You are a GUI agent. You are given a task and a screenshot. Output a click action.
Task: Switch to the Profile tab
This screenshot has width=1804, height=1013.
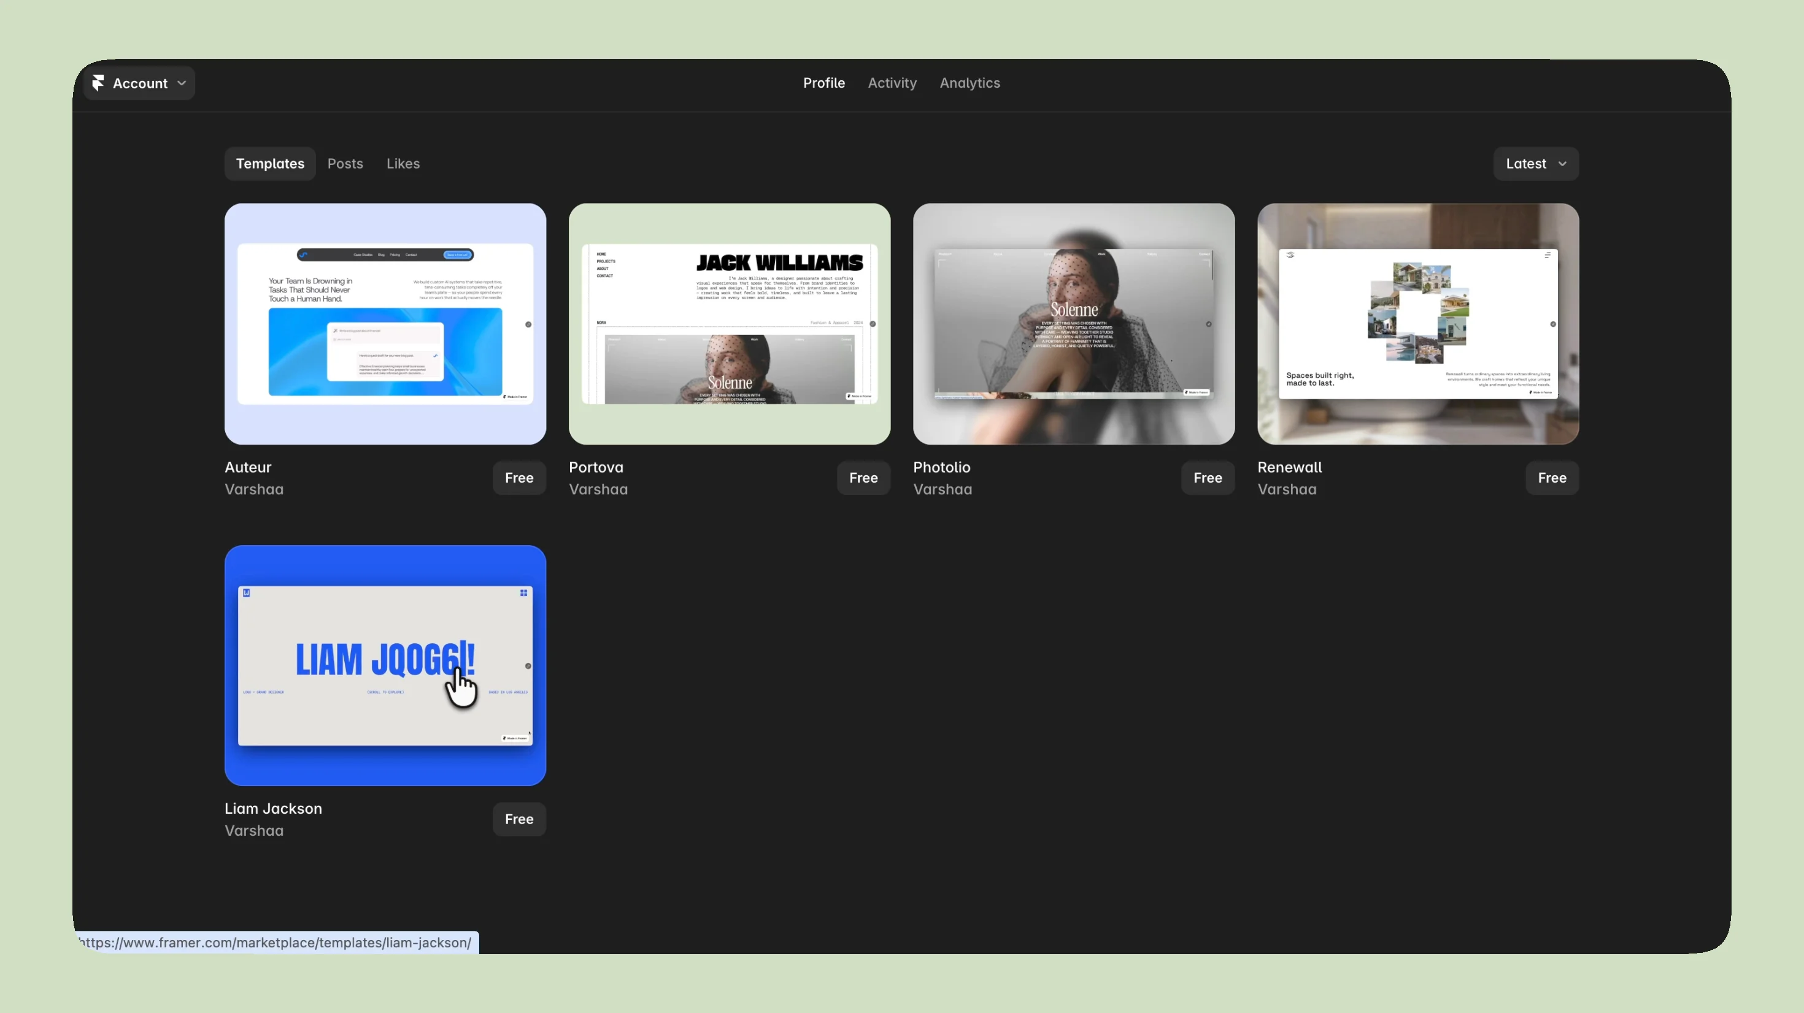click(x=823, y=83)
